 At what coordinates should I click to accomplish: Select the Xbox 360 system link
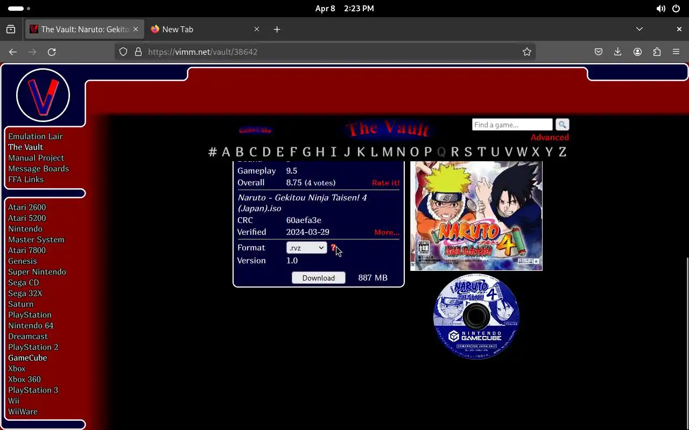[24, 379]
